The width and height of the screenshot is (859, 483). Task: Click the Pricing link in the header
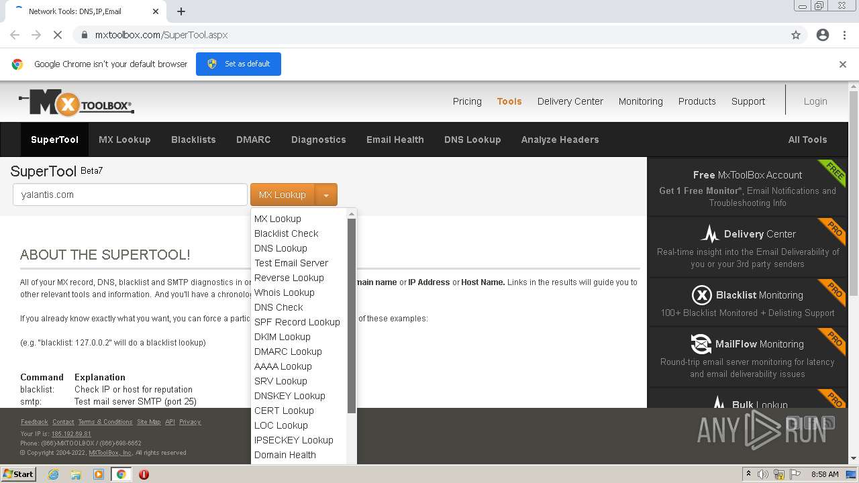[467, 101]
